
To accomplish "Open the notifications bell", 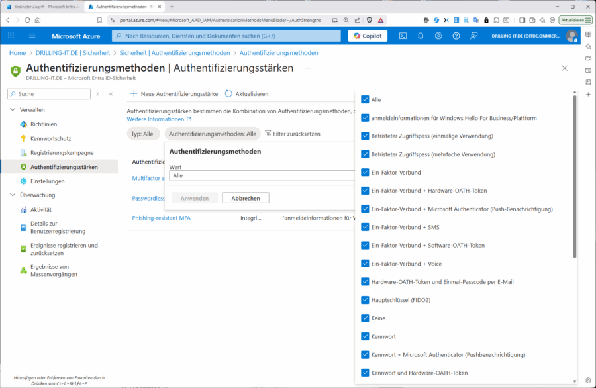I will point(421,36).
